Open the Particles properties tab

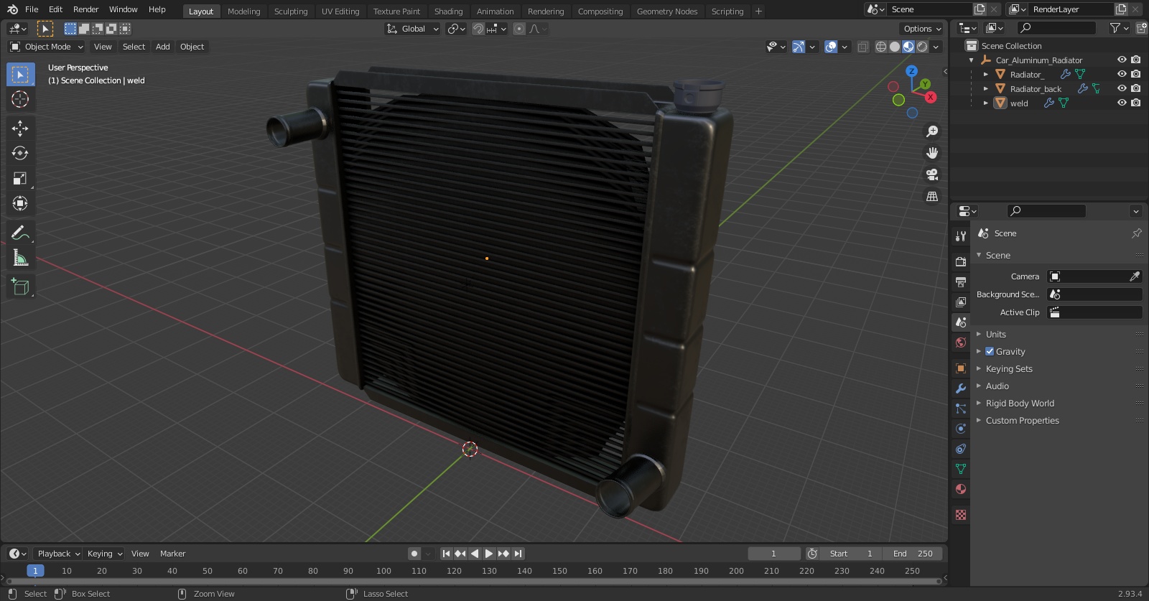tap(961, 409)
